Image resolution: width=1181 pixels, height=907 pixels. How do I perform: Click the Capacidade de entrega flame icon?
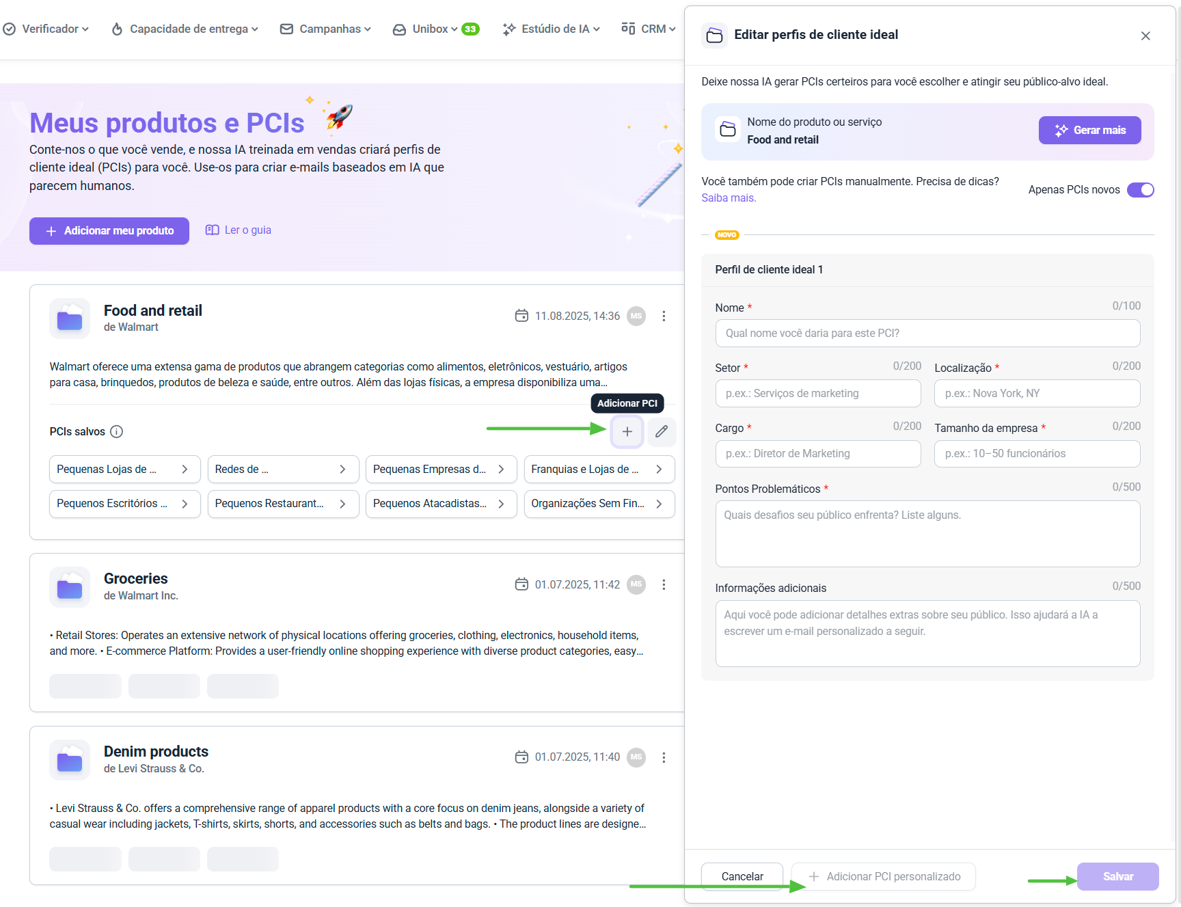tap(117, 29)
